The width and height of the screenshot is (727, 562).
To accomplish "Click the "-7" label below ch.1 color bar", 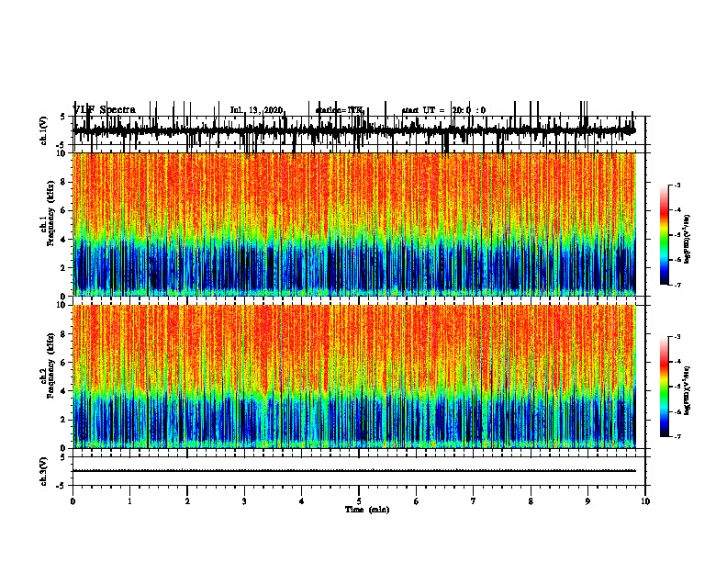I will tap(677, 286).
